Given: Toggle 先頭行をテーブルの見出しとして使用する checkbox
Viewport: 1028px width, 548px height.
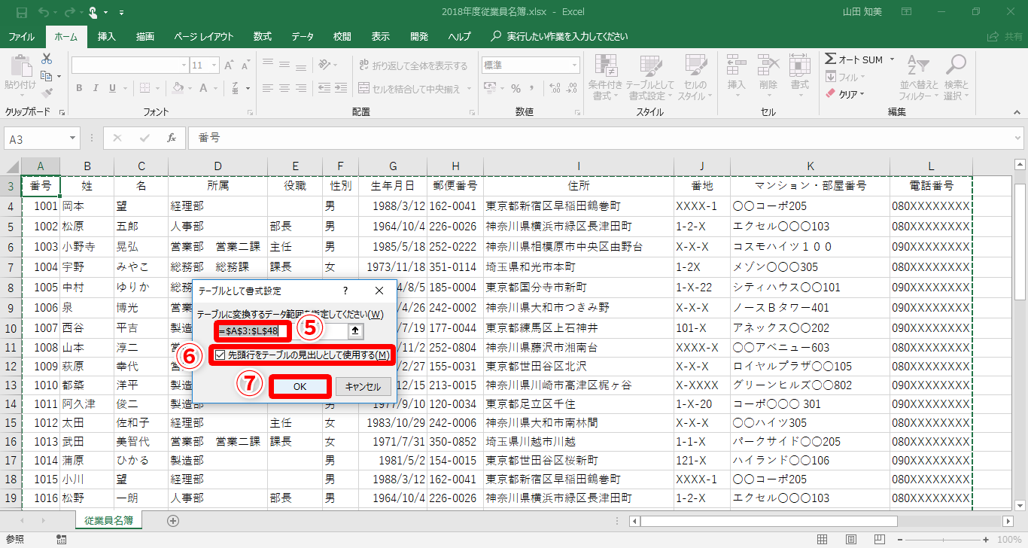Looking at the screenshot, I should pyautogui.click(x=221, y=355).
